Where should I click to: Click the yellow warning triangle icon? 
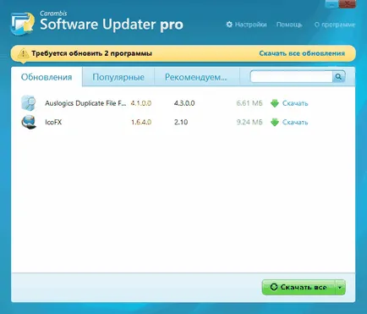pyautogui.click(x=23, y=53)
